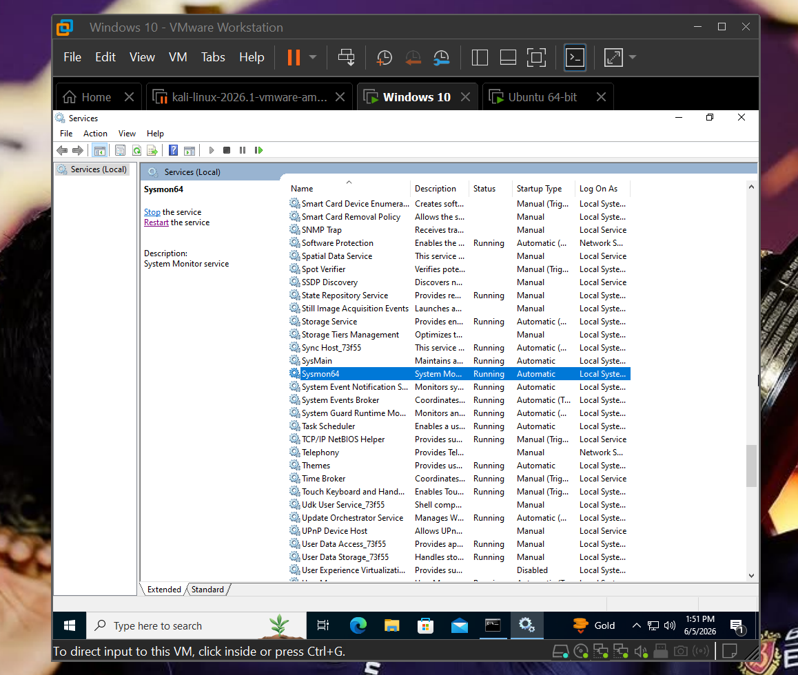This screenshot has width=798, height=675.
Task: Pause the VM with the orange pause button
Action: pyautogui.click(x=294, y=57)
